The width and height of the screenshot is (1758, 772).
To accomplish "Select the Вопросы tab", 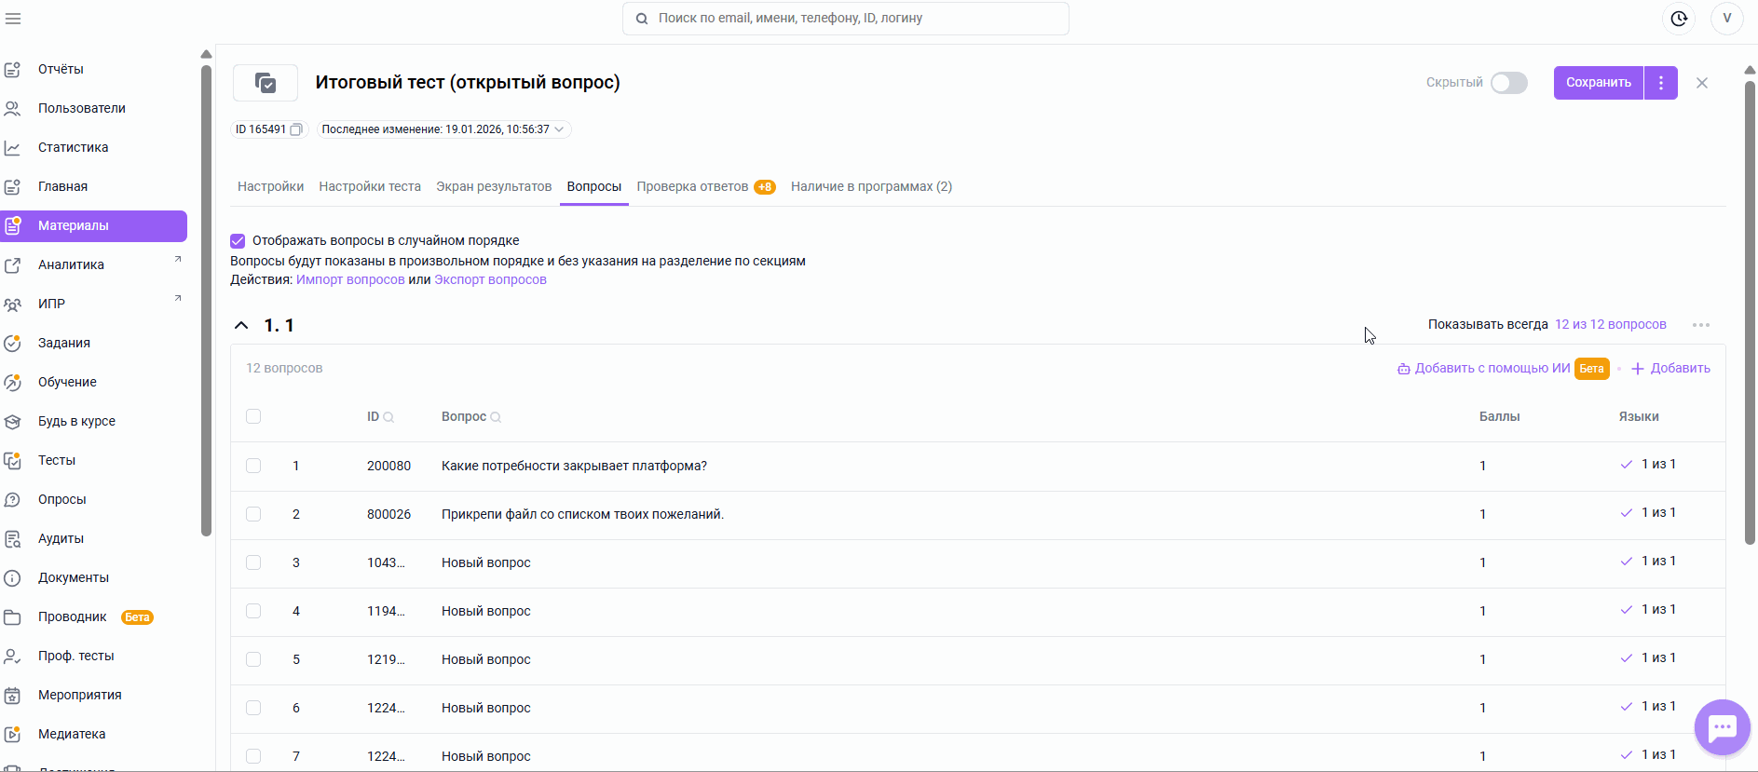I will coord(594,186).
